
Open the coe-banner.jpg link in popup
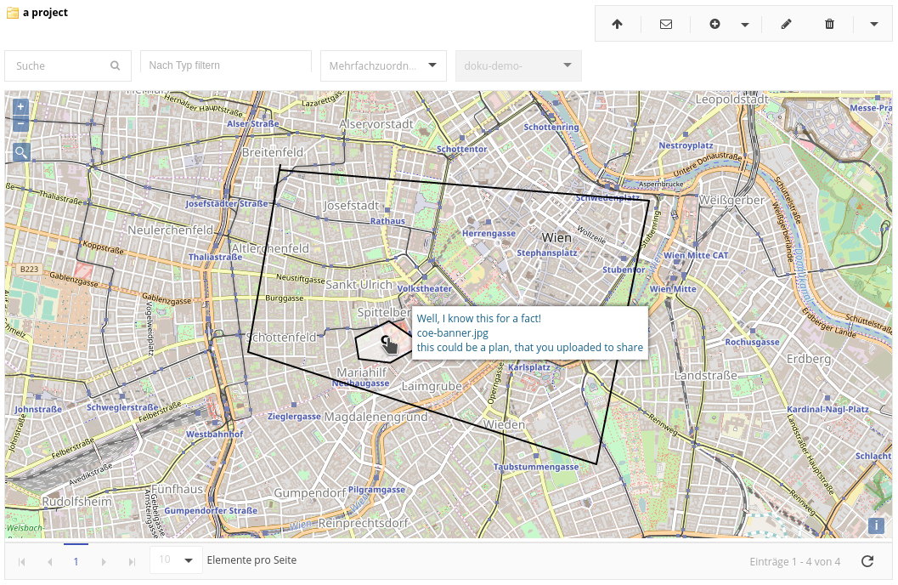tap(452, 333)
